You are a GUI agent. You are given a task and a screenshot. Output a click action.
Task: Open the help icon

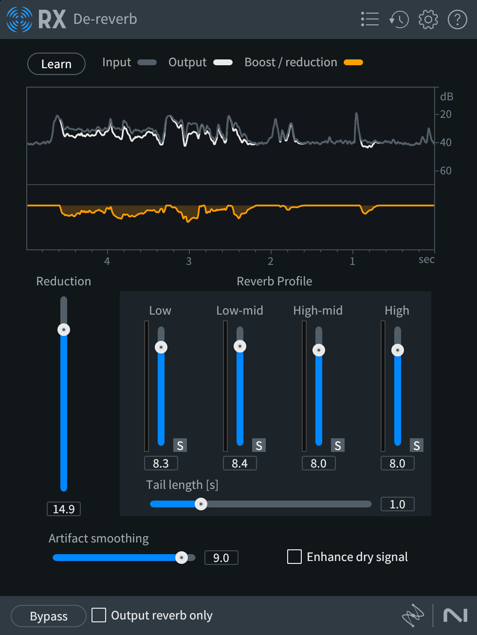(x=457, y=19)
